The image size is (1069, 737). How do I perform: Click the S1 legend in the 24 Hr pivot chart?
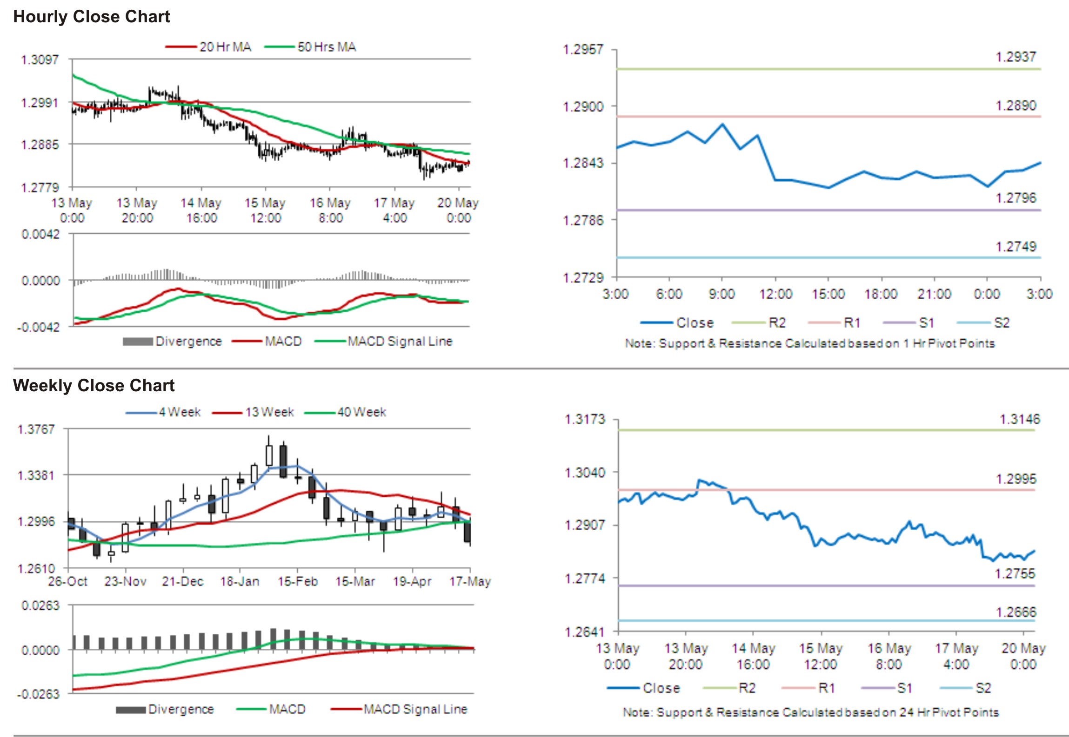(x=887, y=688)
